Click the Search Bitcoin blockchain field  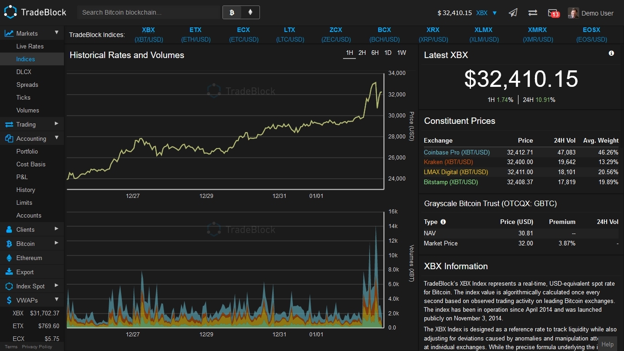(x=148, y=12)
